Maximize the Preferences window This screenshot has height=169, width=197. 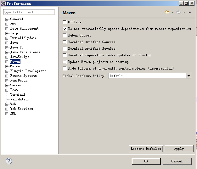[186, 3]
